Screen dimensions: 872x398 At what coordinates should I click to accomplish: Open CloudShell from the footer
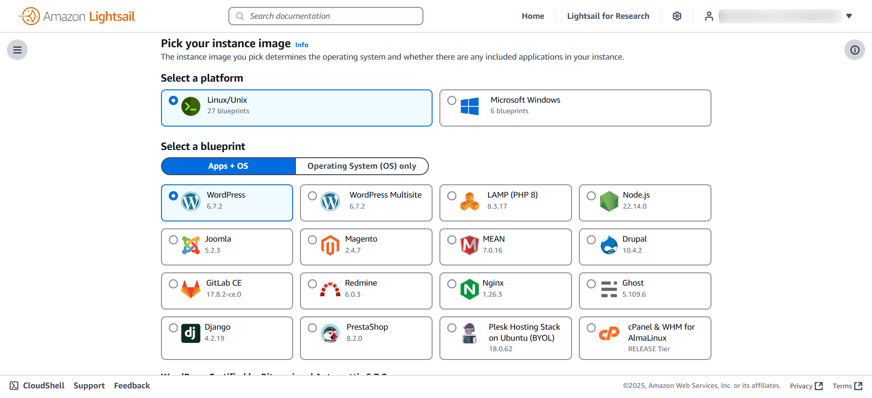point(37,386)
